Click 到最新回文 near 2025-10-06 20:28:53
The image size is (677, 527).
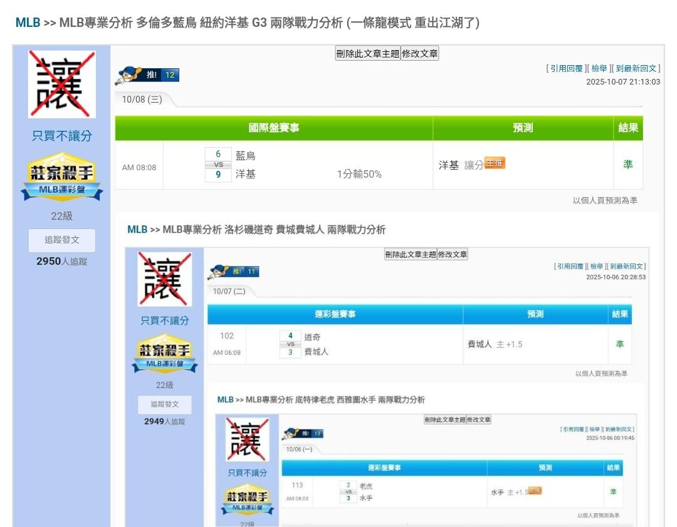(626, 267)
